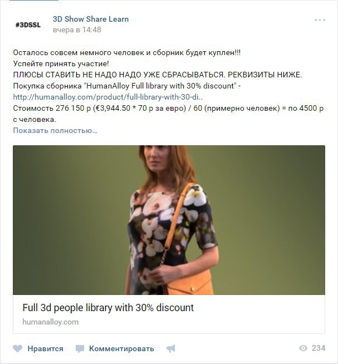
Task: Open the three-dot post options menu
Action: tap(320, 20)
